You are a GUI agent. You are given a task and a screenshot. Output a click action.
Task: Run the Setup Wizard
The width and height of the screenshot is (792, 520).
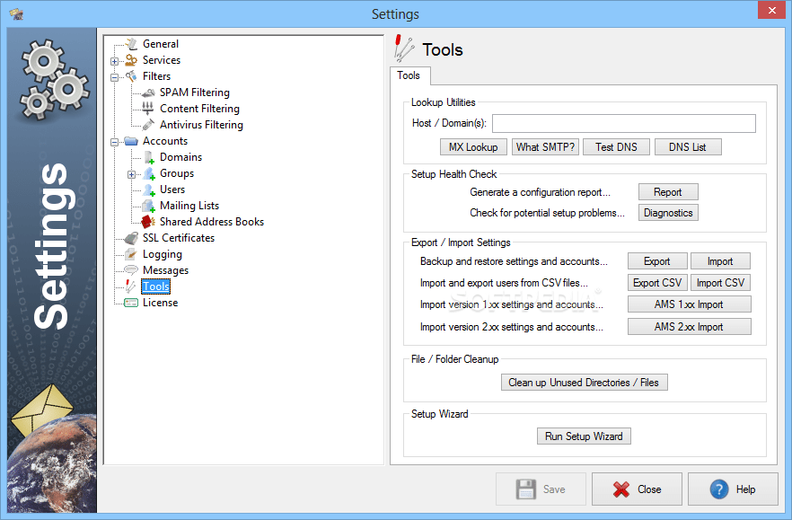pyautogui.click(x=584, y=436)
